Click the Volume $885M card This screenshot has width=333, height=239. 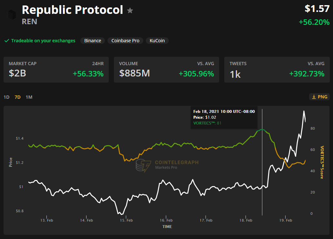pos(166,70)
